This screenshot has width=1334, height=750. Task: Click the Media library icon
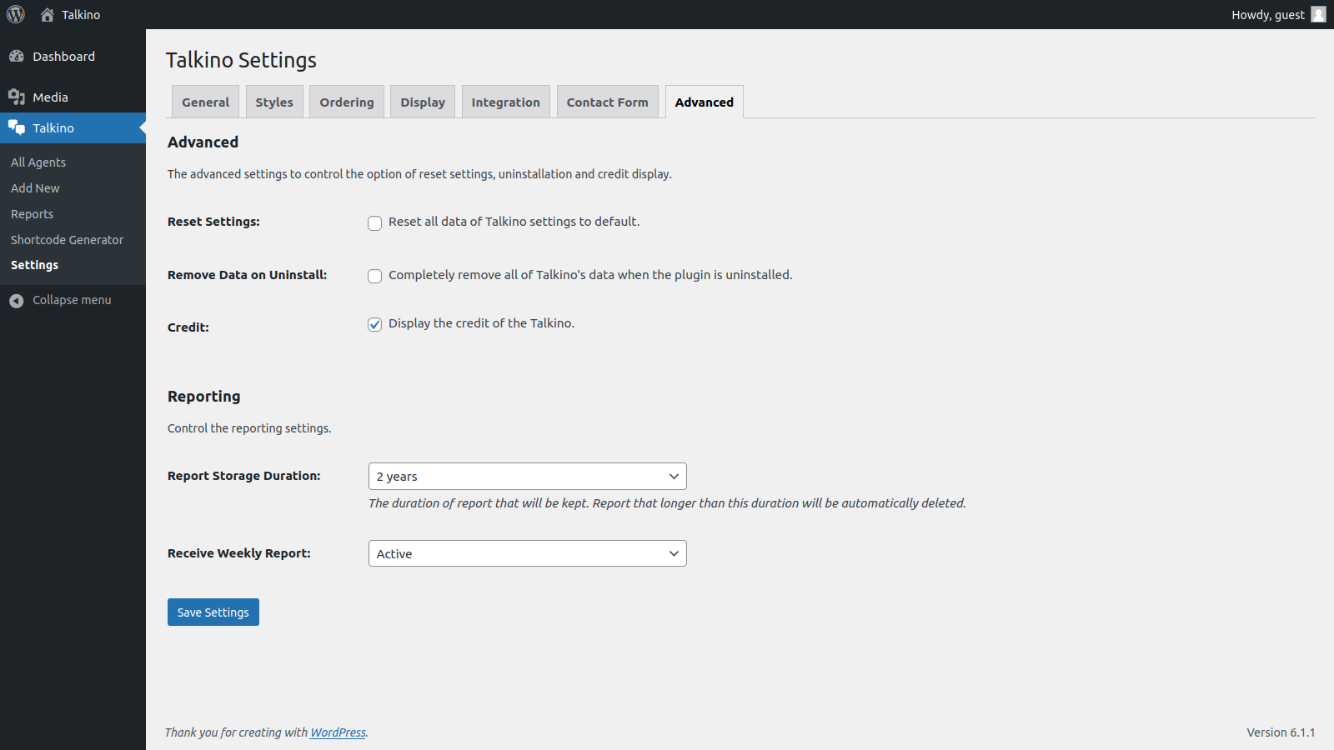pos(17,97)
